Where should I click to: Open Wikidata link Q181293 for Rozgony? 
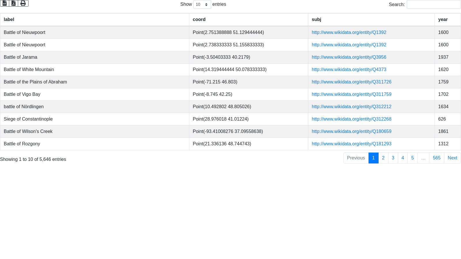coord(352,144)
